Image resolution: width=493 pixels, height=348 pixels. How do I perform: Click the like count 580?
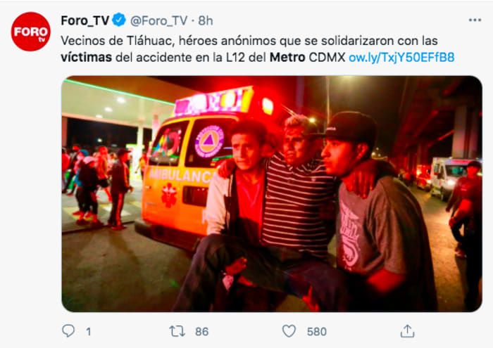pyautogui.click(x=317, y=332)
